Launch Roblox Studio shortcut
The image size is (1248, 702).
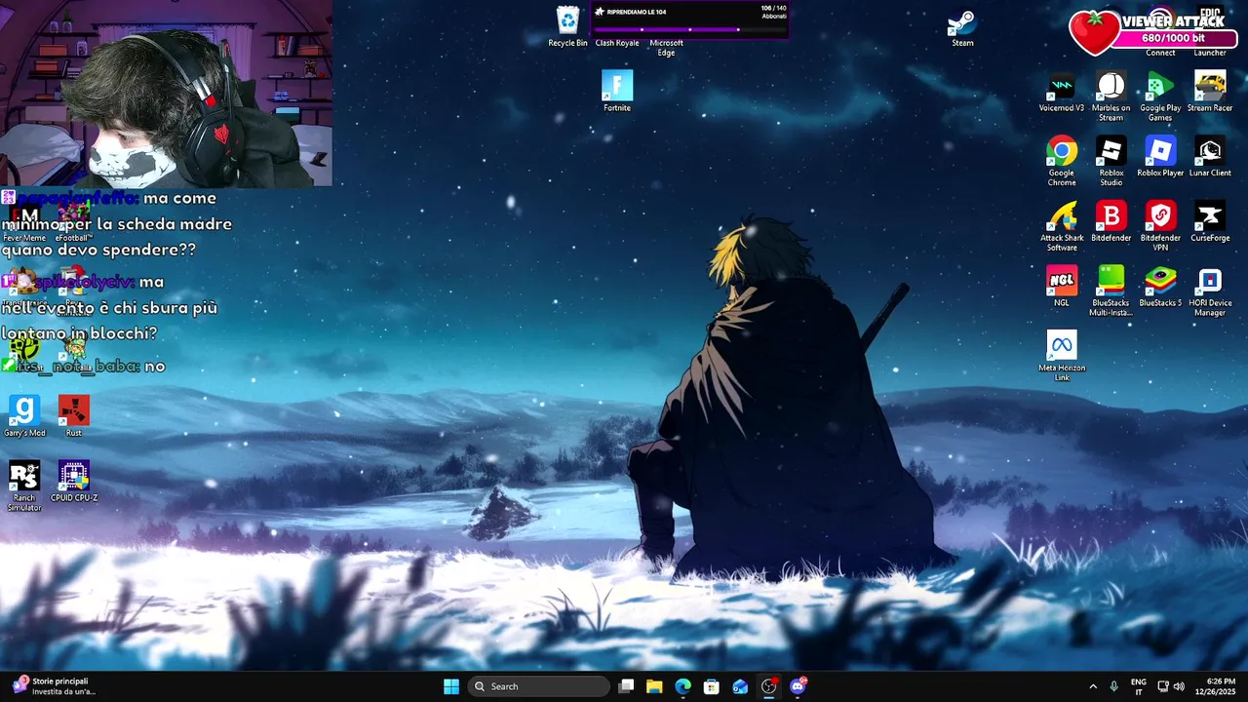1111,162
